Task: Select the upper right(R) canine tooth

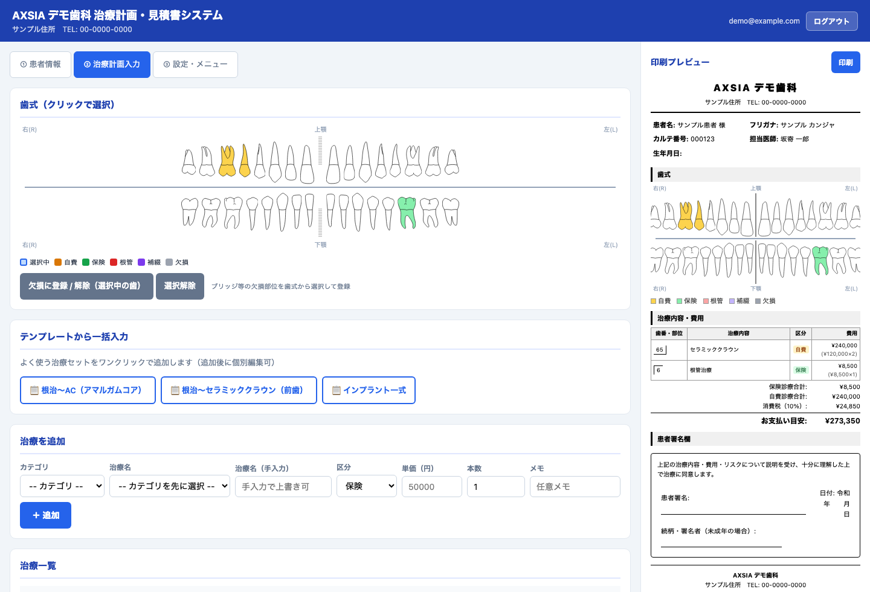Action: (x=275, y=162)
